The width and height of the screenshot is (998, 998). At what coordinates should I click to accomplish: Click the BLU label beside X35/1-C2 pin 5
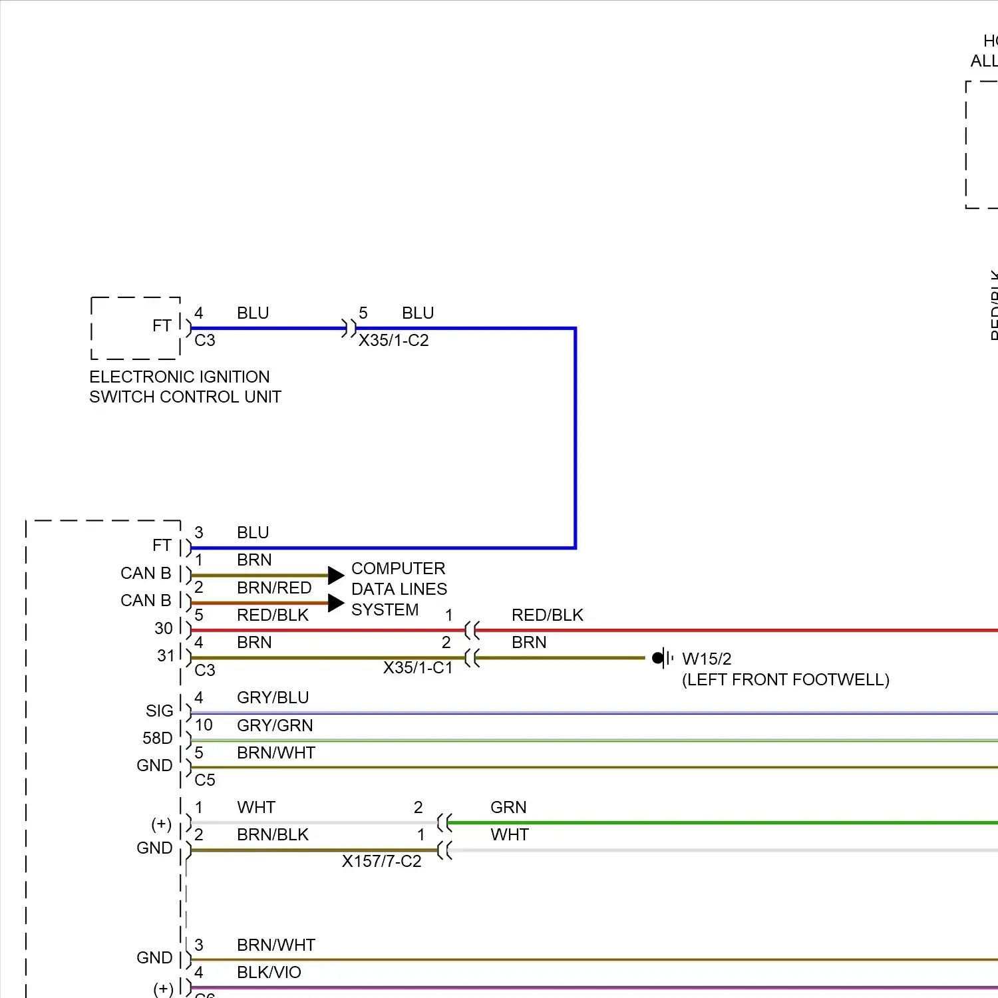tap(418, 313)
